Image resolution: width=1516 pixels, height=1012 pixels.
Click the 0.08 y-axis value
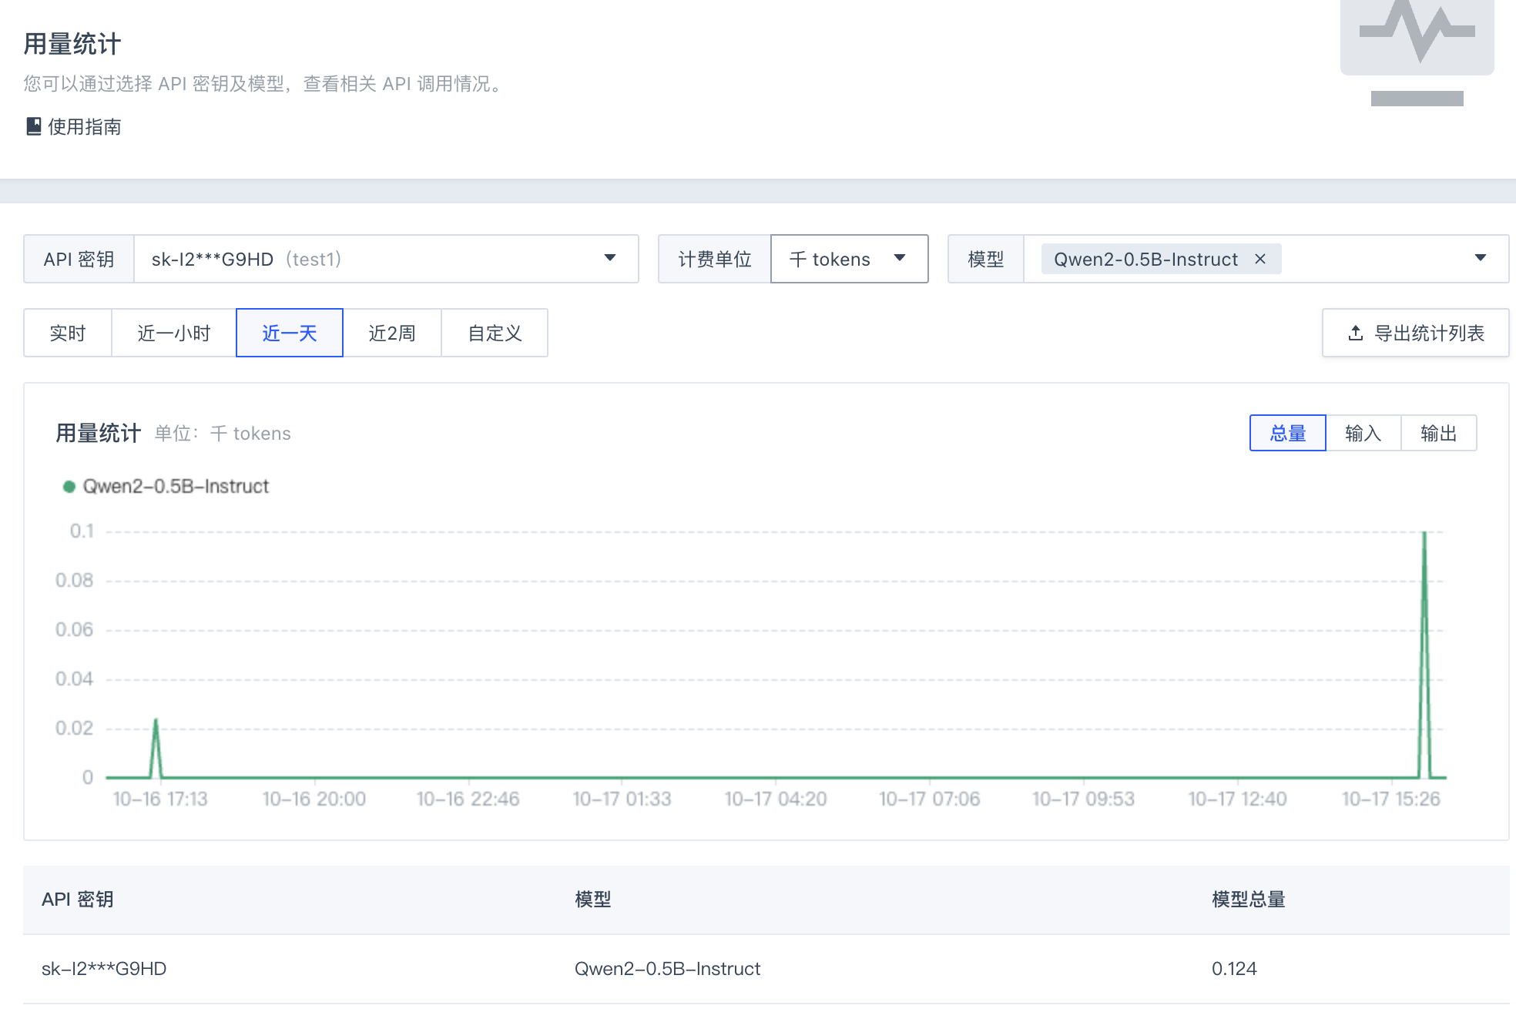[x=74, y=580]
